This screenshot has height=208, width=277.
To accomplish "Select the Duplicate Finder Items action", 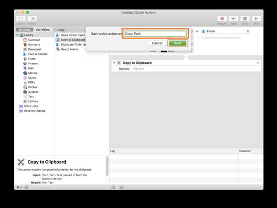I will click(x=71, y=44).
